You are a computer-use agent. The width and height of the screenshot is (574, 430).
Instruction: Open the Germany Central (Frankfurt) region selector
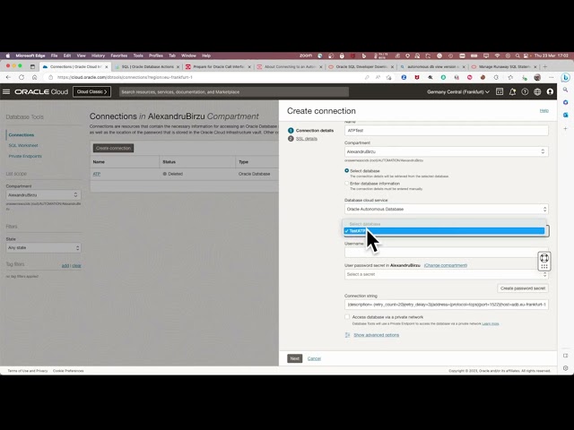(x=458, y=91)
